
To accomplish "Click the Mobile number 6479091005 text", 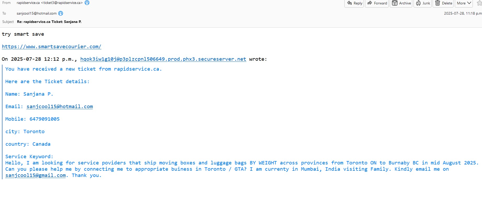I will pyautogui.click(x=44, y=119).
